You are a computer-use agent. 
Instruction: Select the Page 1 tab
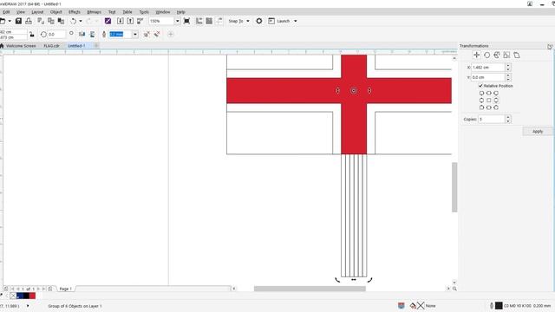(65, 289)
